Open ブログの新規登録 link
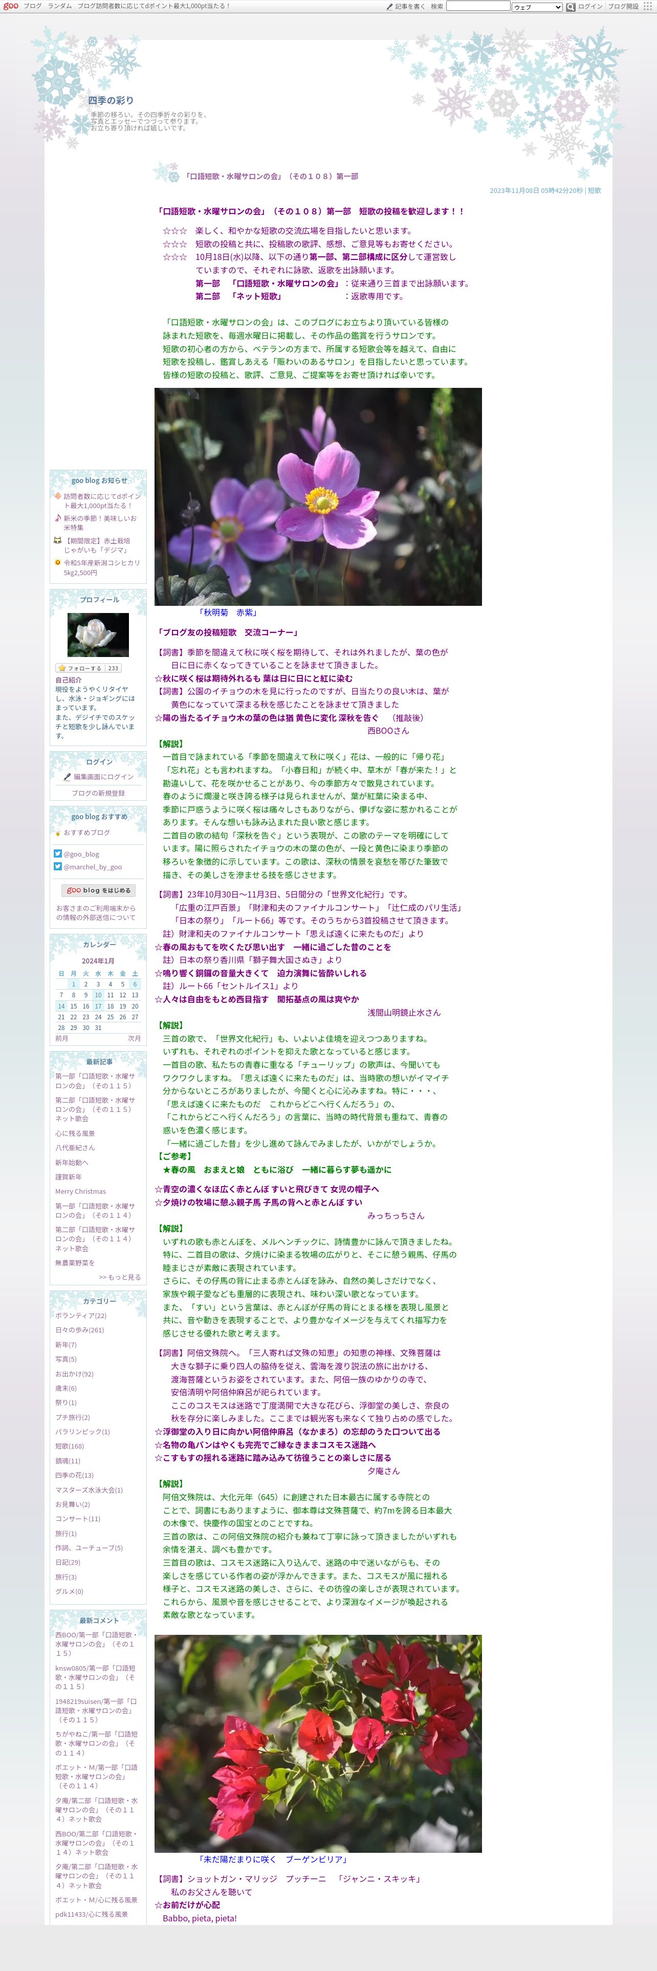This screenshot has height=1971, width=657. click(x=98, y=794)
